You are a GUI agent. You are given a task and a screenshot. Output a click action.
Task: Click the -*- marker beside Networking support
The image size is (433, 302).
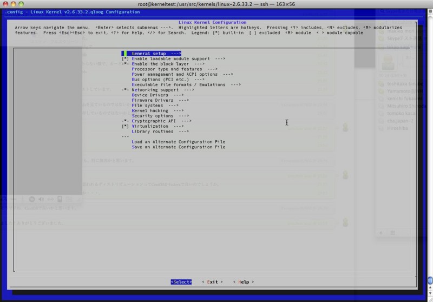click(125, 90)
